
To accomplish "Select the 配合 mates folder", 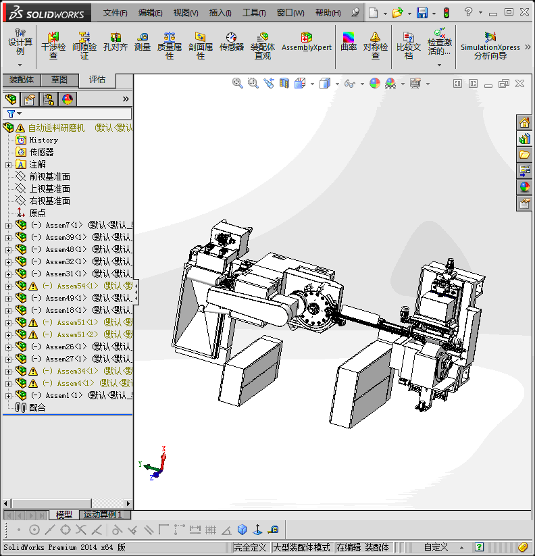I will click(37, 408).
